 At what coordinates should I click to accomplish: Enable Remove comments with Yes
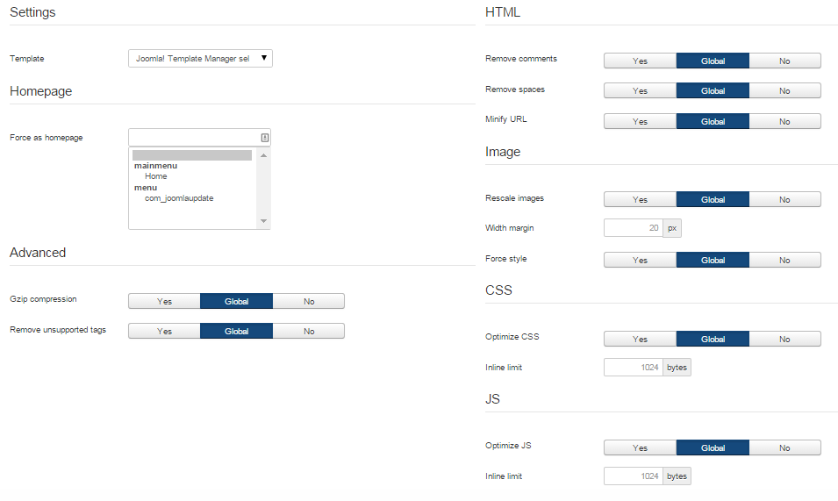pos(640,61)
